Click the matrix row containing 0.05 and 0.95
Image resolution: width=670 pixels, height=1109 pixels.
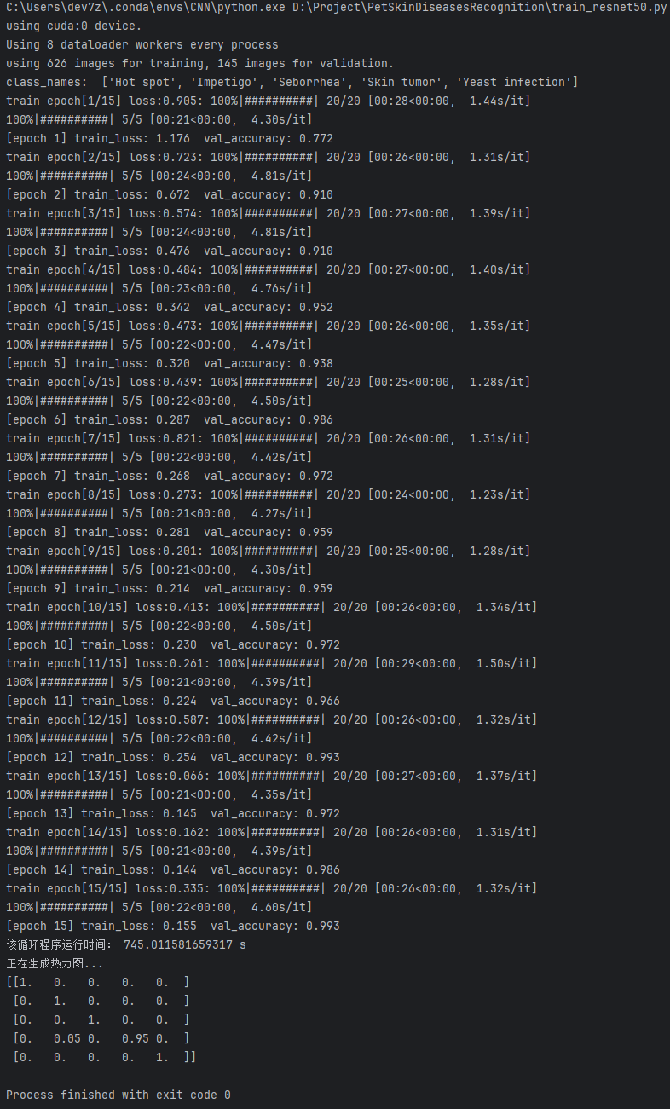click(101, 1038)
